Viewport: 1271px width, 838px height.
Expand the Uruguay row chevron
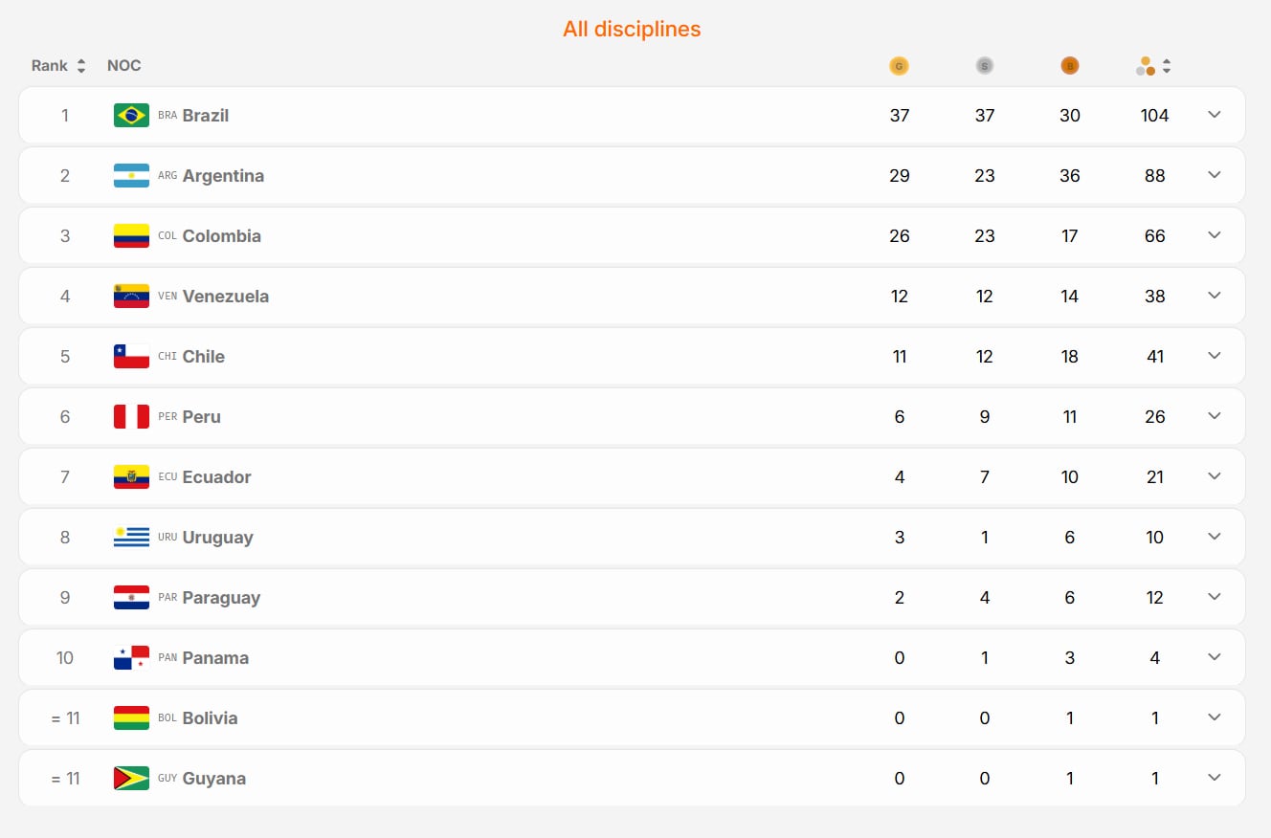tap(1215, 537)
